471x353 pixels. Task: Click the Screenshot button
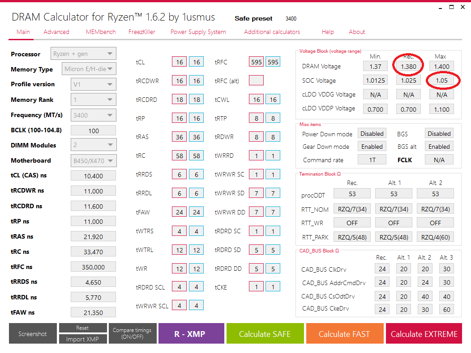coord(33,333)
